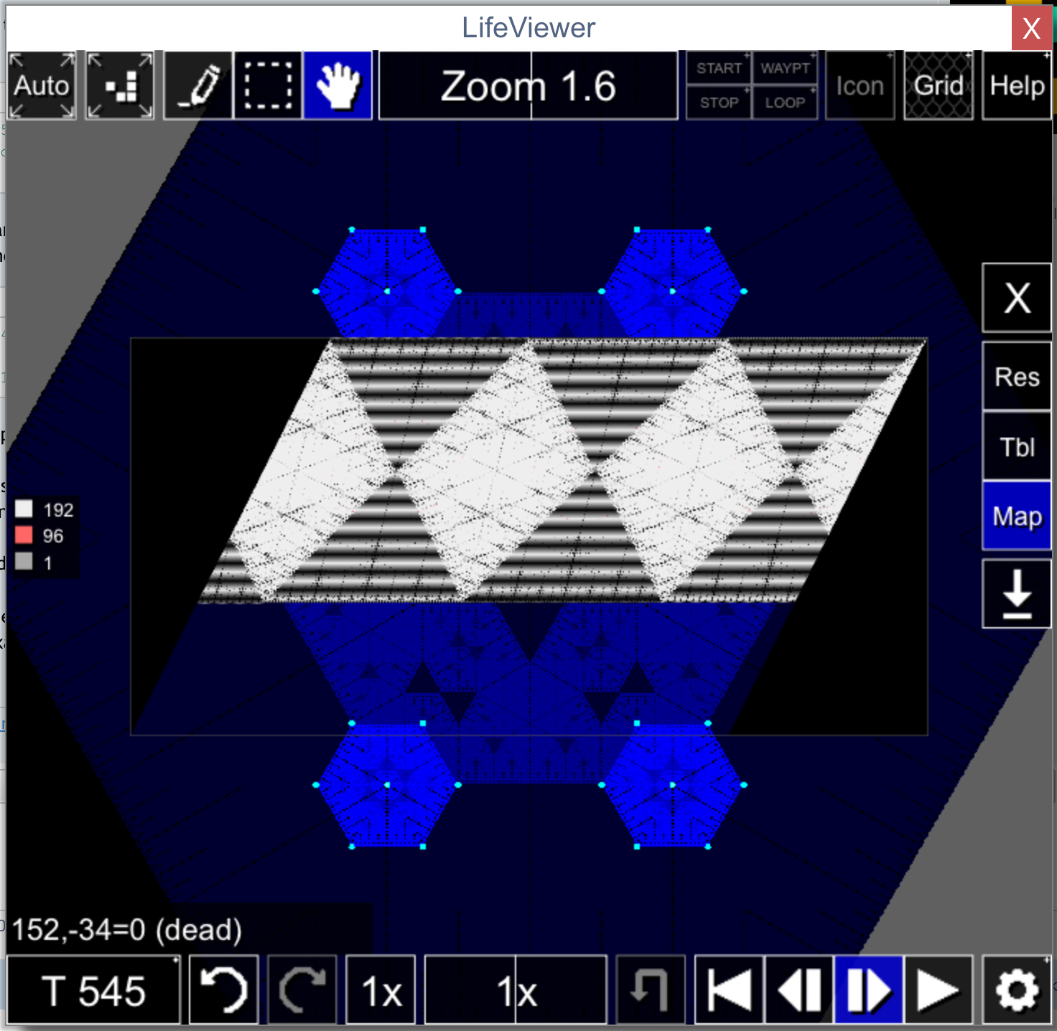Click the START button
Image resolution: width=1057 pixels, height=1031 pixels.
click(x=719, y=68)
